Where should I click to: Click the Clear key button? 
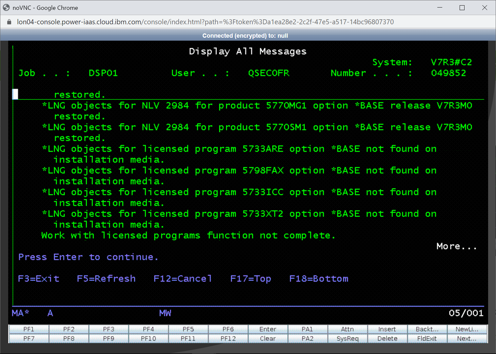click(268, 338)
